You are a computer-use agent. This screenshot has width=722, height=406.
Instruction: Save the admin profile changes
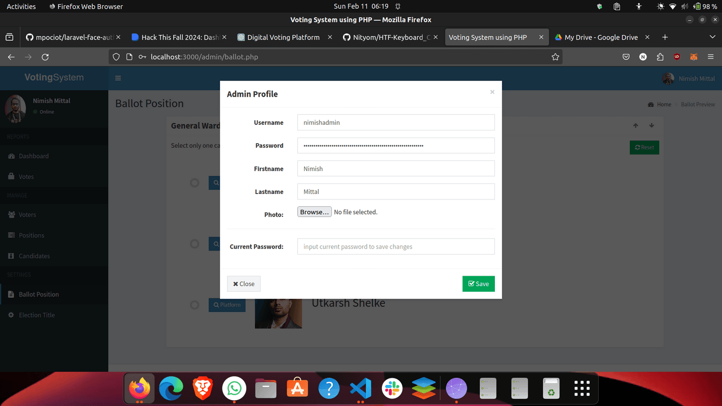coord(478,284)
